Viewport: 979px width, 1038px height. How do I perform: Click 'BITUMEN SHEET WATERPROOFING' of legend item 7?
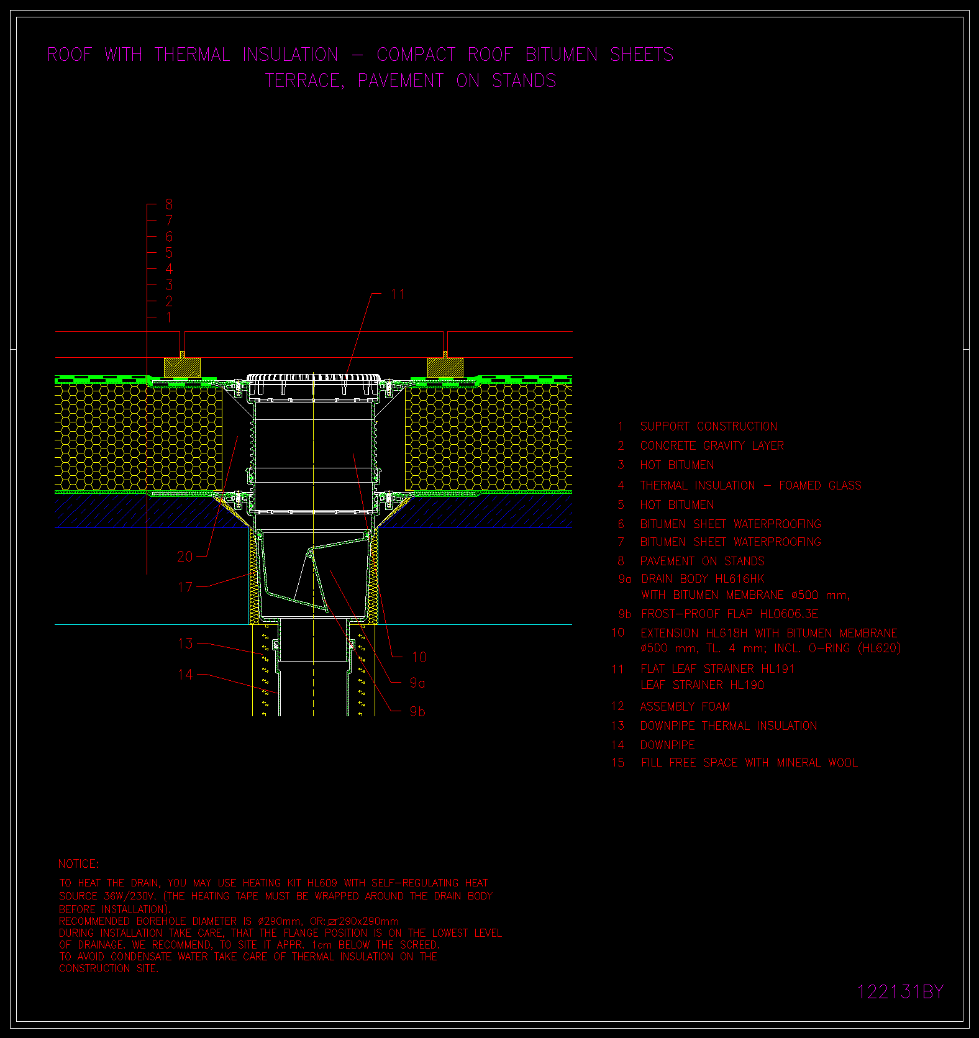coord(731,542)
